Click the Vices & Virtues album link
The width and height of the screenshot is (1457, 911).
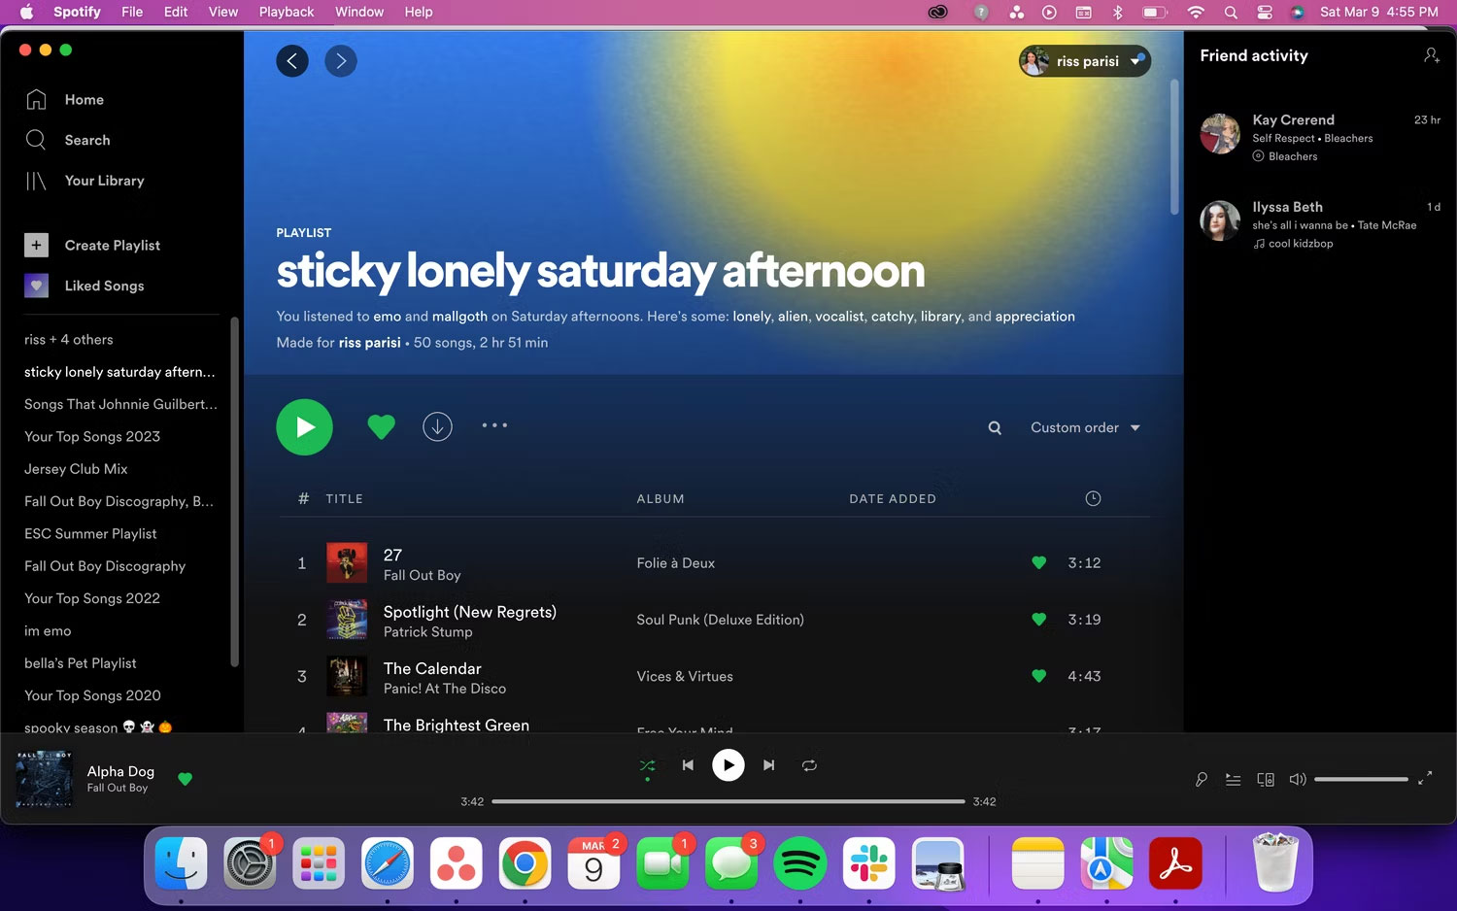coord(685,676)
